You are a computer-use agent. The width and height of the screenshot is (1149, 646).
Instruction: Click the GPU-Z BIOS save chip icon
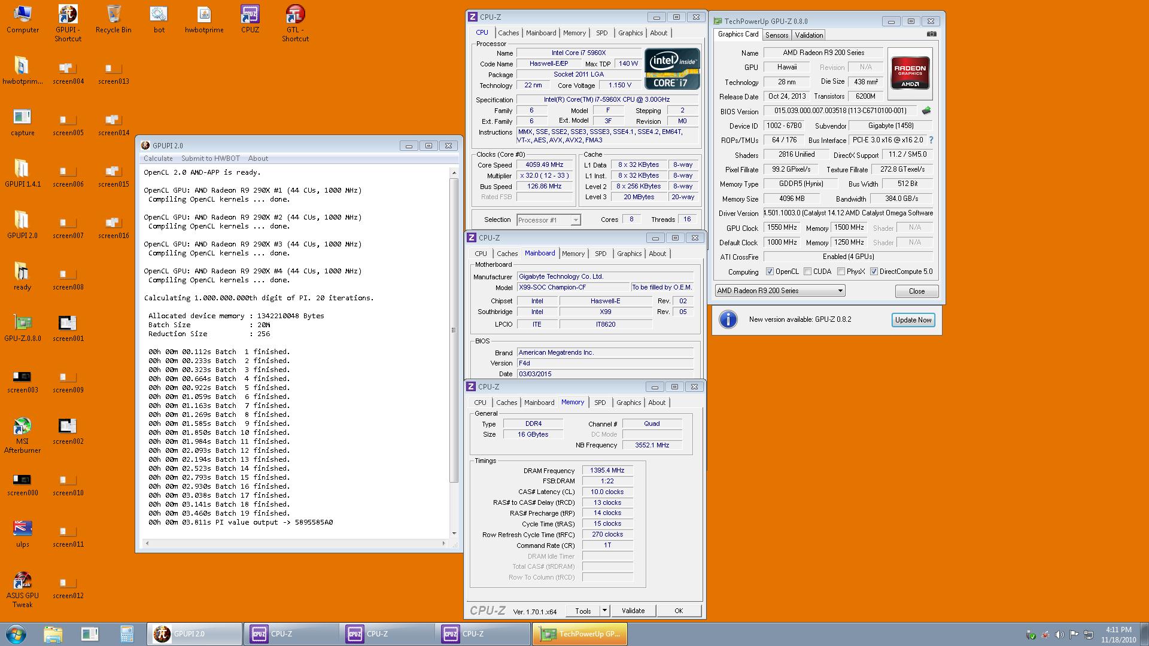(x=926, y=111)
